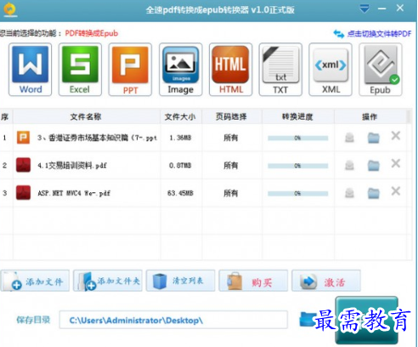418x347 pixels.
Task: Click file size 63.45MB cell
Action: 180,193
